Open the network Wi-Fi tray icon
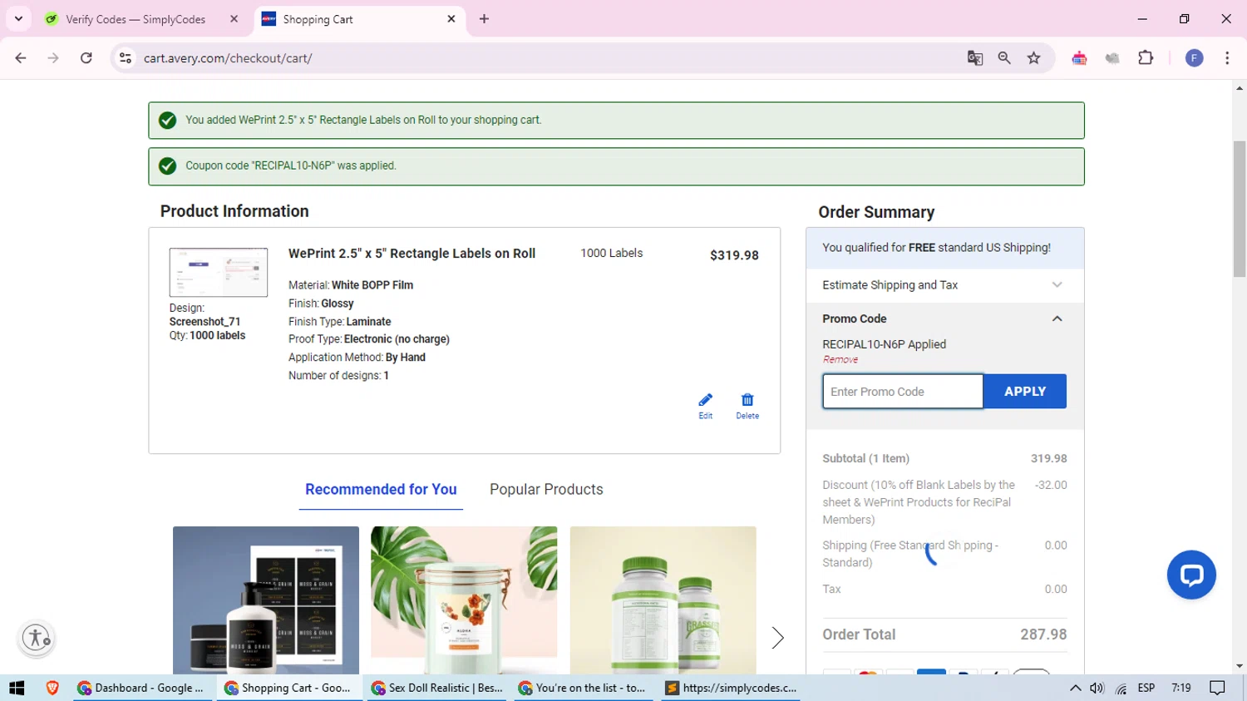1247x701 pixels. (1121, 688)
